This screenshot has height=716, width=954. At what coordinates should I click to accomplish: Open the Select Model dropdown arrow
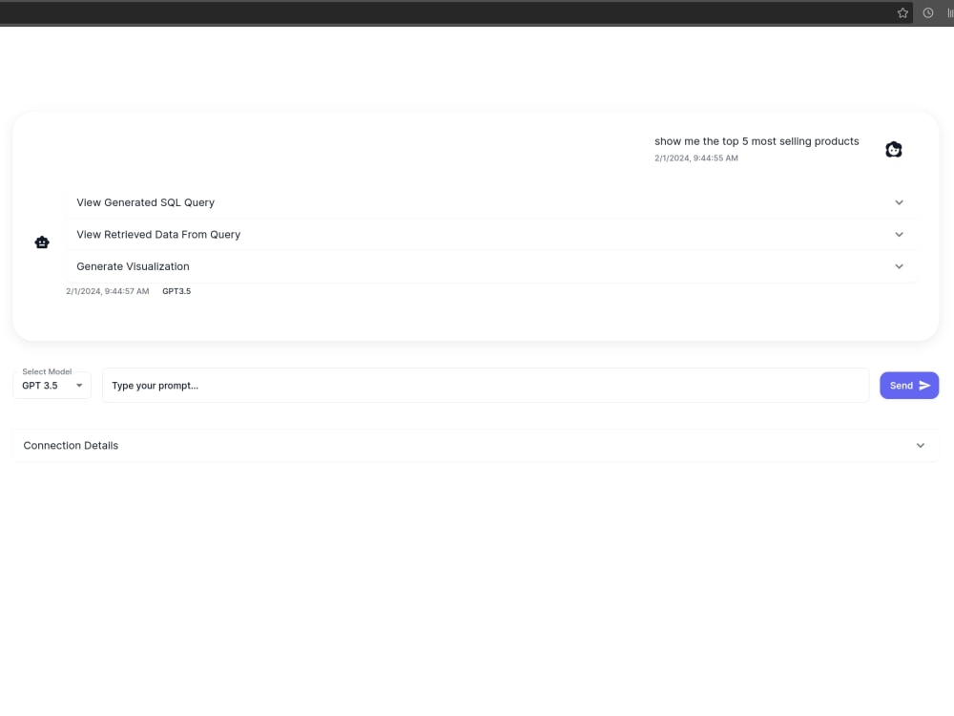pyautogui.click(x=79, y=386)
